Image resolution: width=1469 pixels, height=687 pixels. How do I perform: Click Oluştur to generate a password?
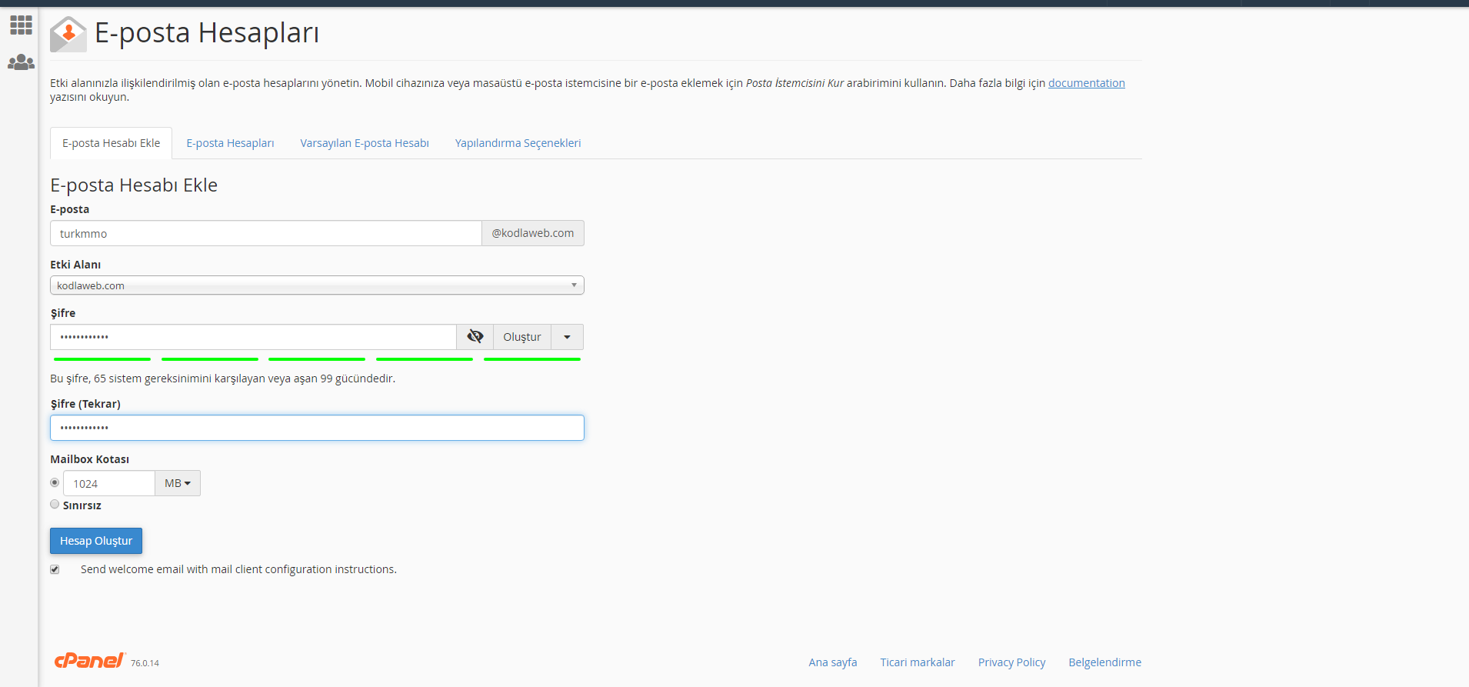point(521,337)
